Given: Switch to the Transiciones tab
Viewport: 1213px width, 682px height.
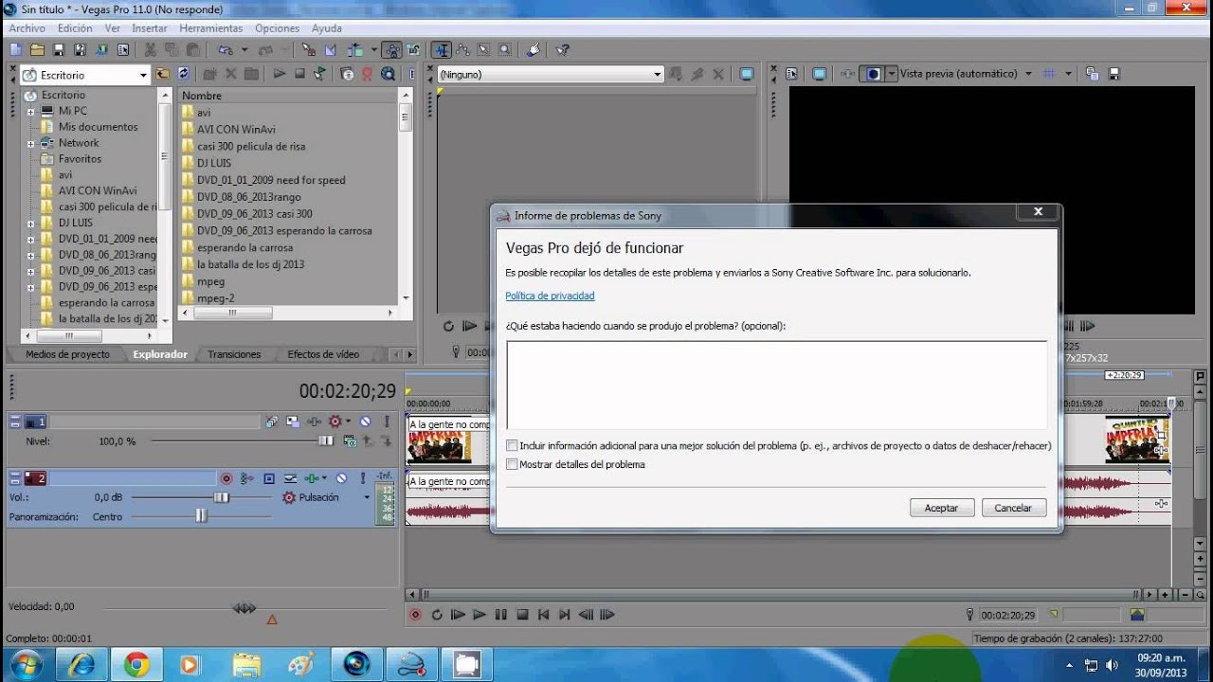Looking at the screenshot, I should pyautogui.click(x=234, y=354).
